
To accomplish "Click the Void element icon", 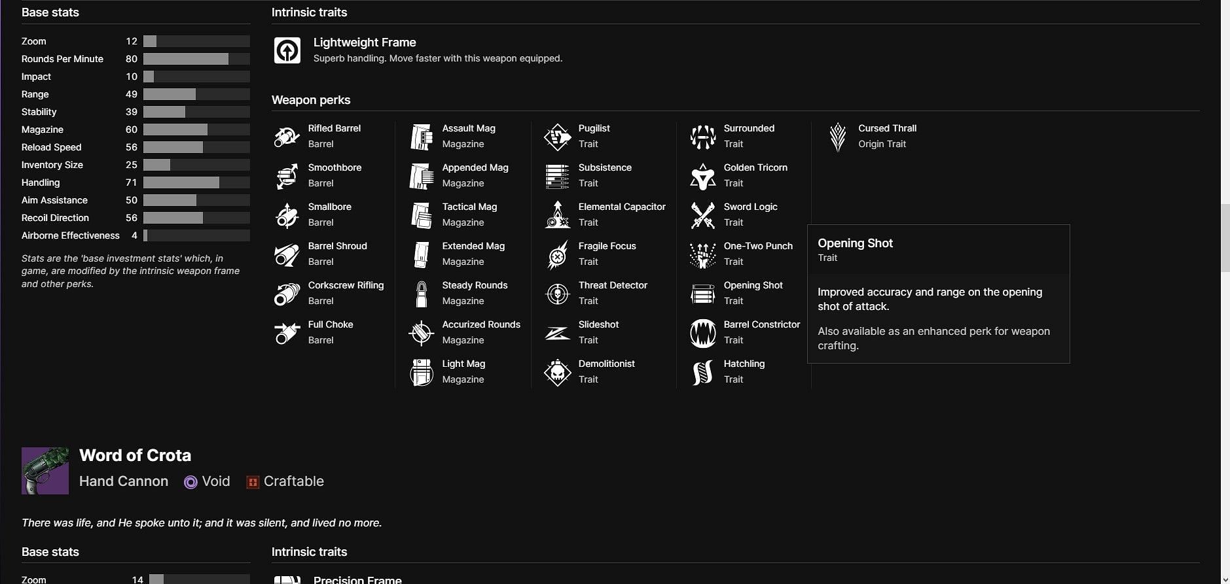I will click(x=190, y=482).
